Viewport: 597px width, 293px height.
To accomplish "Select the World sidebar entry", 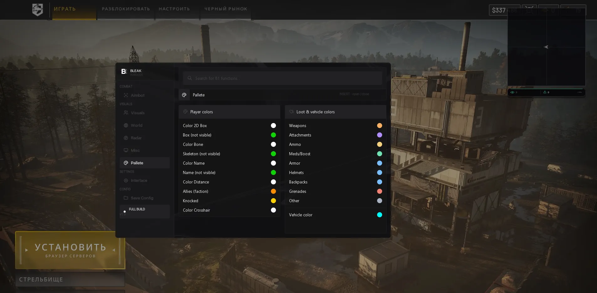I will (x=144, y=125).
